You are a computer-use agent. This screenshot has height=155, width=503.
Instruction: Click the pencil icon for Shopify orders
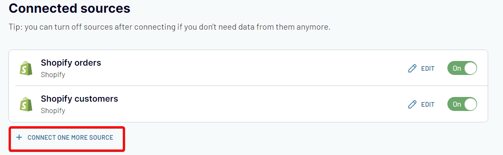(412, 69)
